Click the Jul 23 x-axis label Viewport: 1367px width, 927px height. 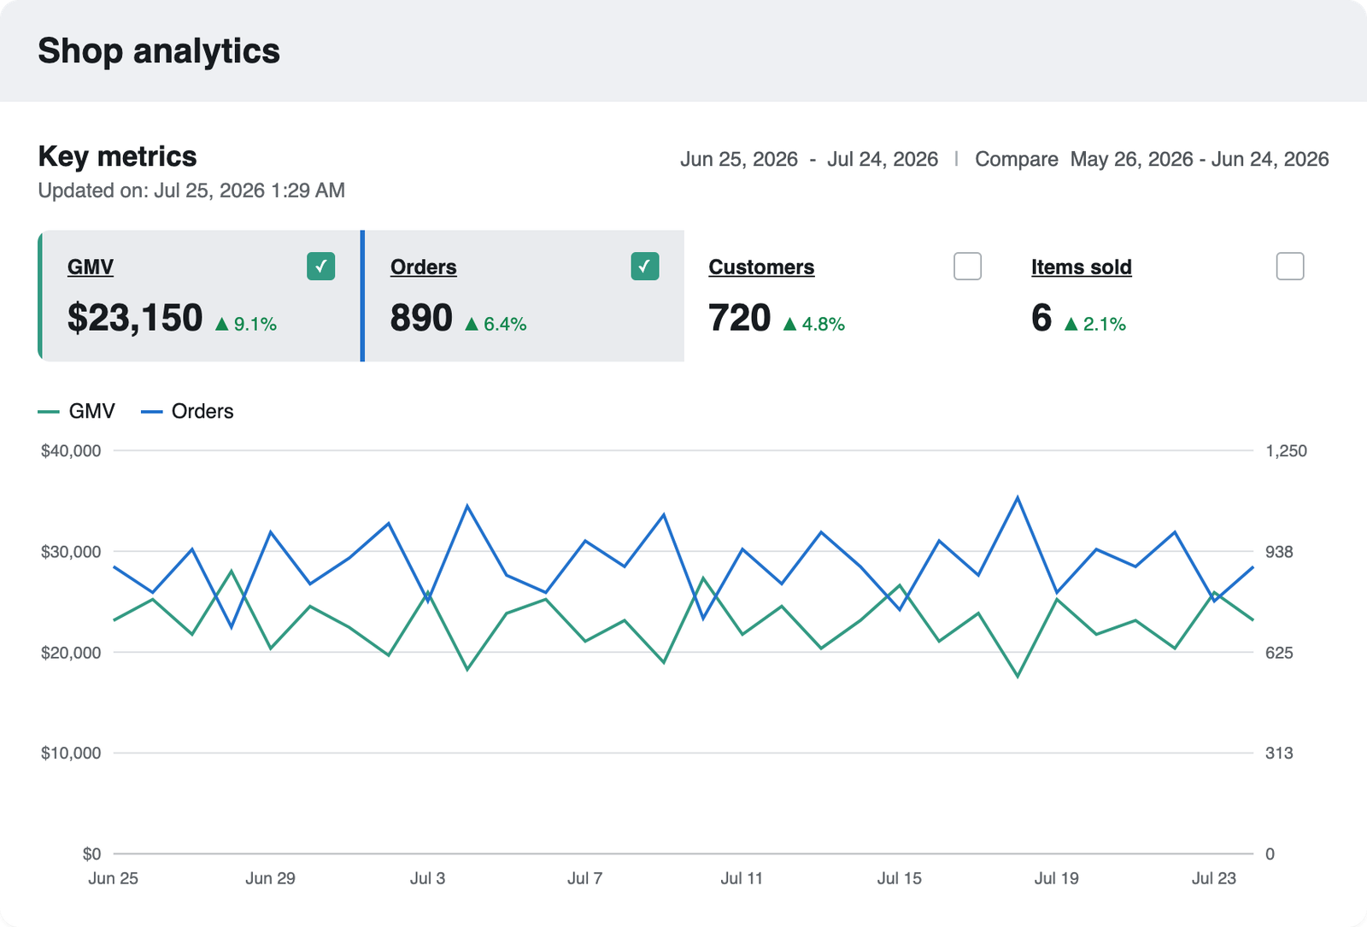click(1213, 878)
